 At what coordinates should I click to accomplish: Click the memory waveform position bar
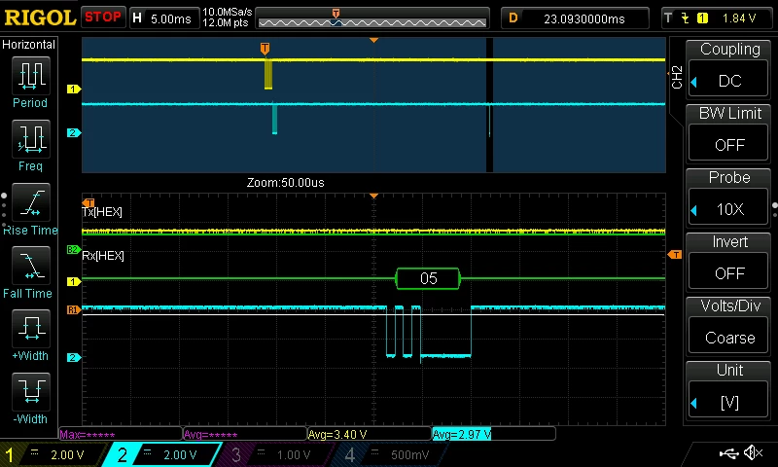point(372,18)
